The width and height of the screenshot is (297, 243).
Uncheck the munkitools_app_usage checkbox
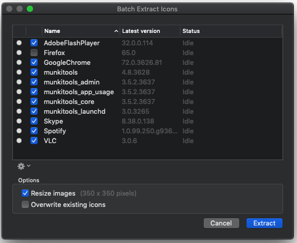(x=34, y=92)
